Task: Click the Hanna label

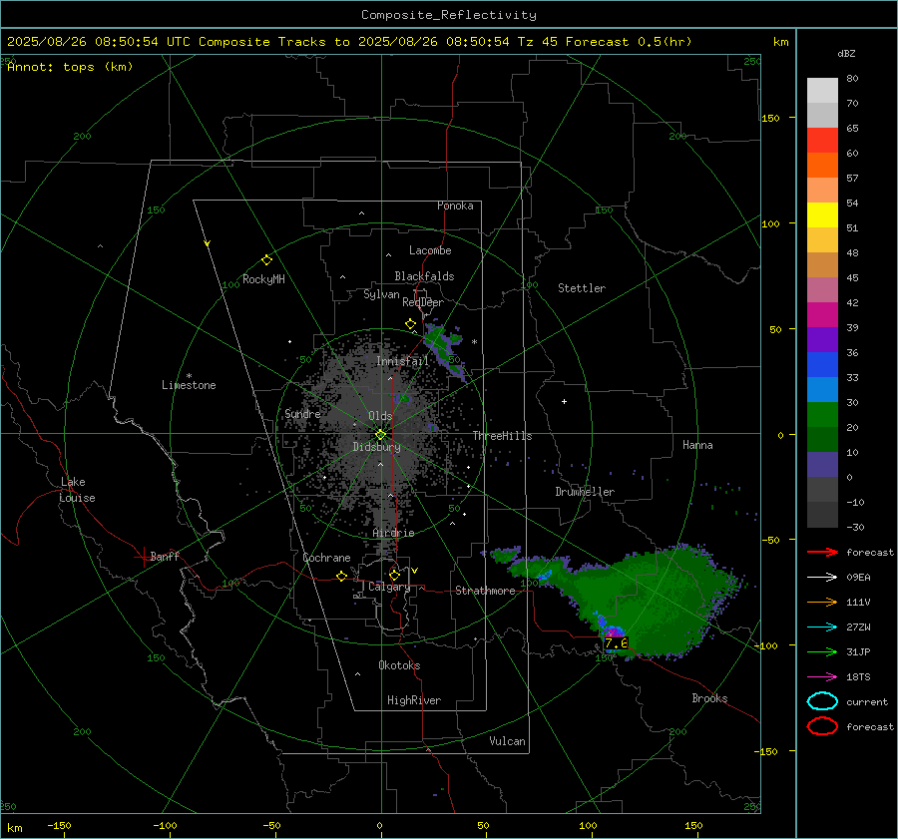Action: (697, 445)
